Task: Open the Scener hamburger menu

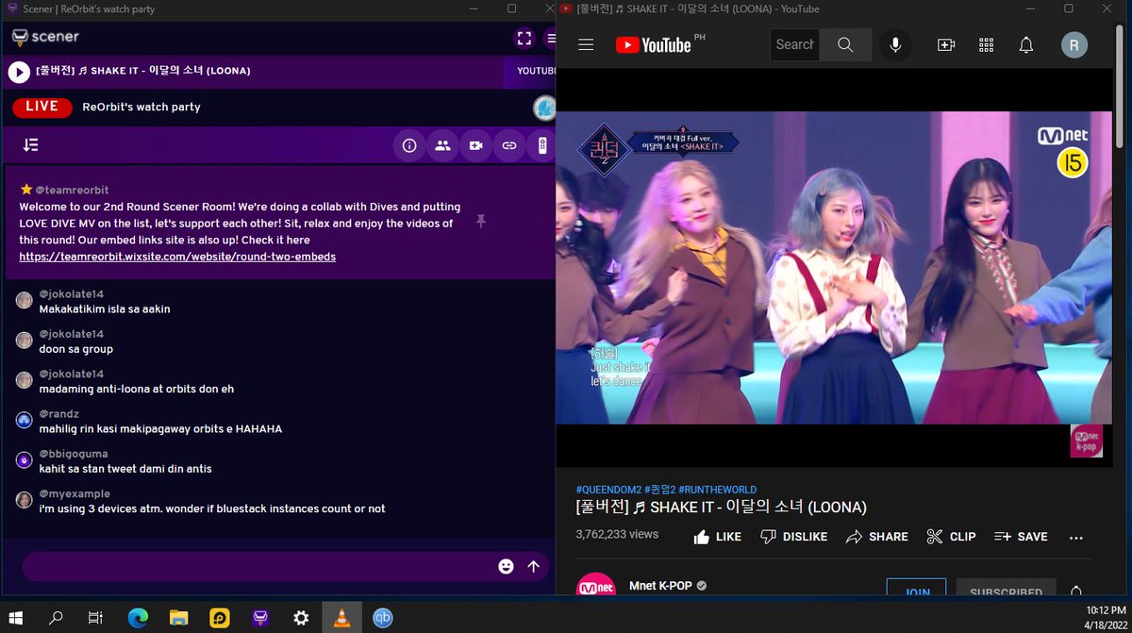Action: [551, 38]
